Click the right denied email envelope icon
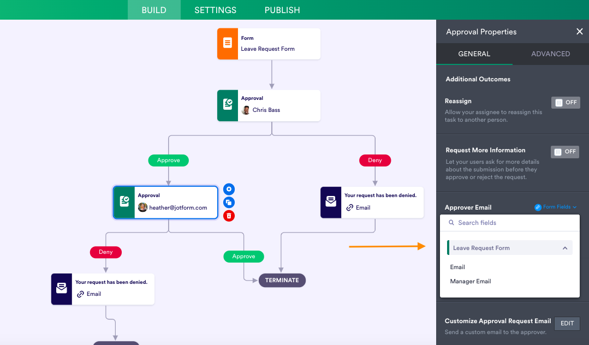The height and width of the screenshot is (345, 589). (331, 203)
